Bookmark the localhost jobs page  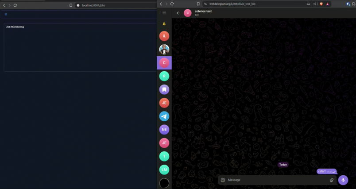tap(71, 5)
